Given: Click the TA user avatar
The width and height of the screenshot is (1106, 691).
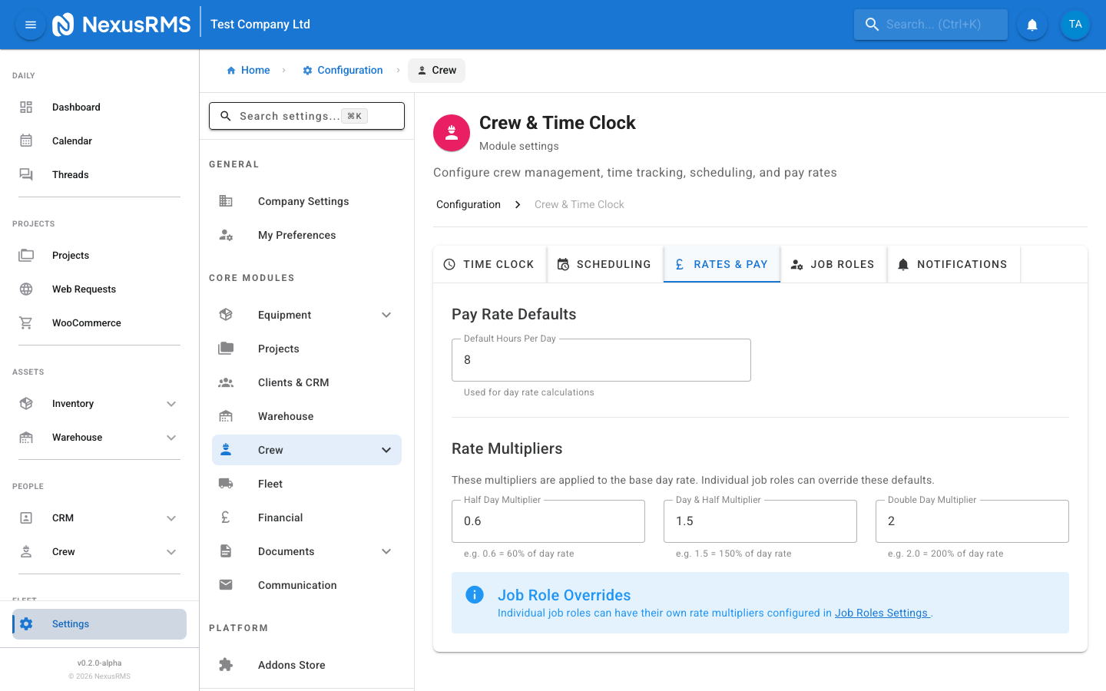Looking at the screenshot, I should tap(1075, 24).
